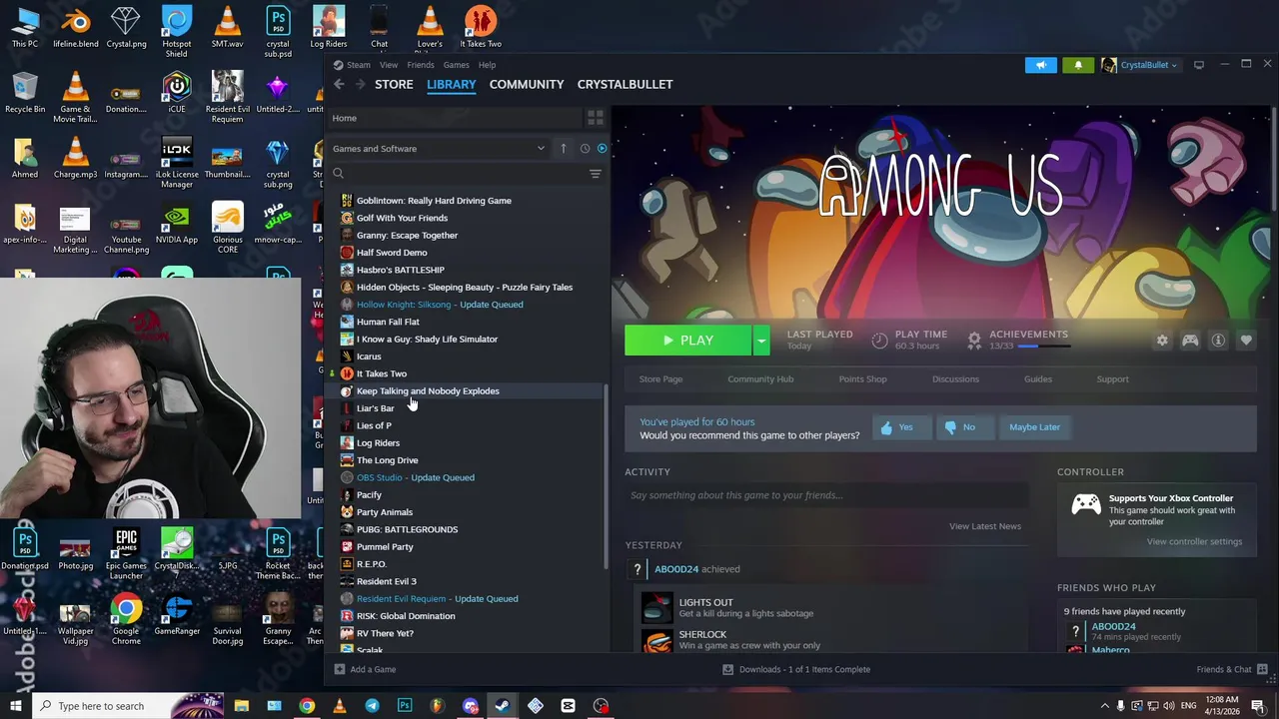This screenshot has height=719, width=1279.
Task: Select It Takes Two in library
Action: pos(468,373)
